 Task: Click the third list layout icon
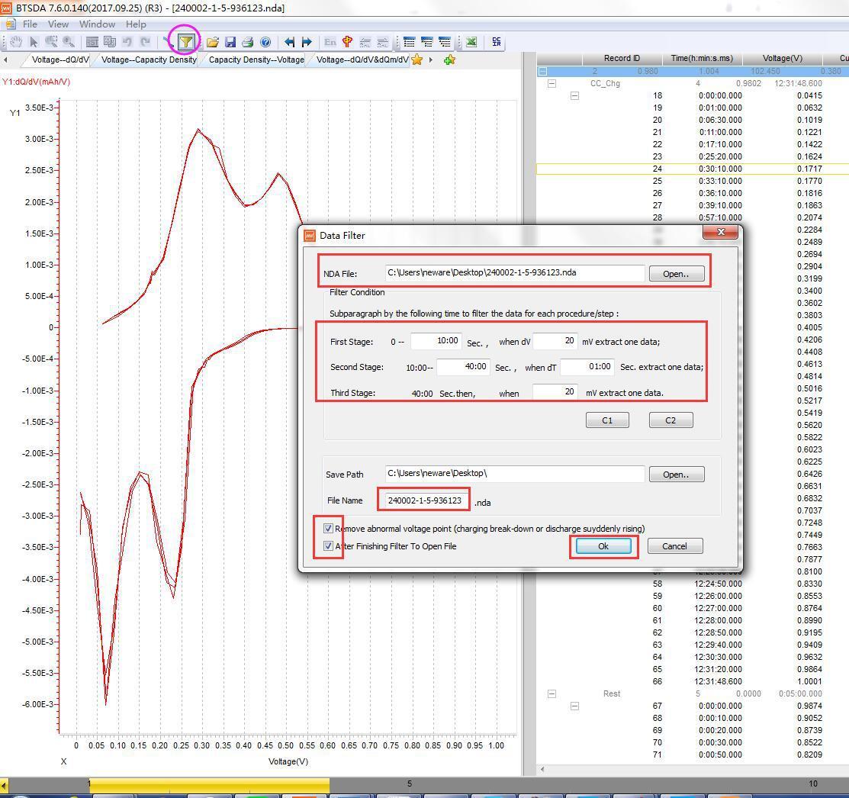(x=445, y=42)
